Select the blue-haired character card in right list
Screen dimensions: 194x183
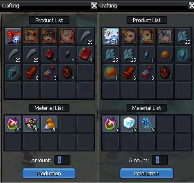165,36
